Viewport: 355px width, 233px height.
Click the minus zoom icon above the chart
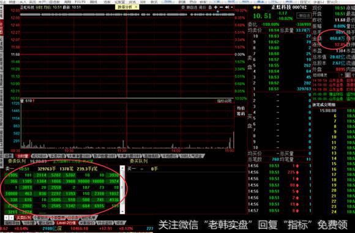pyautogui.click(x=221, y=7)
